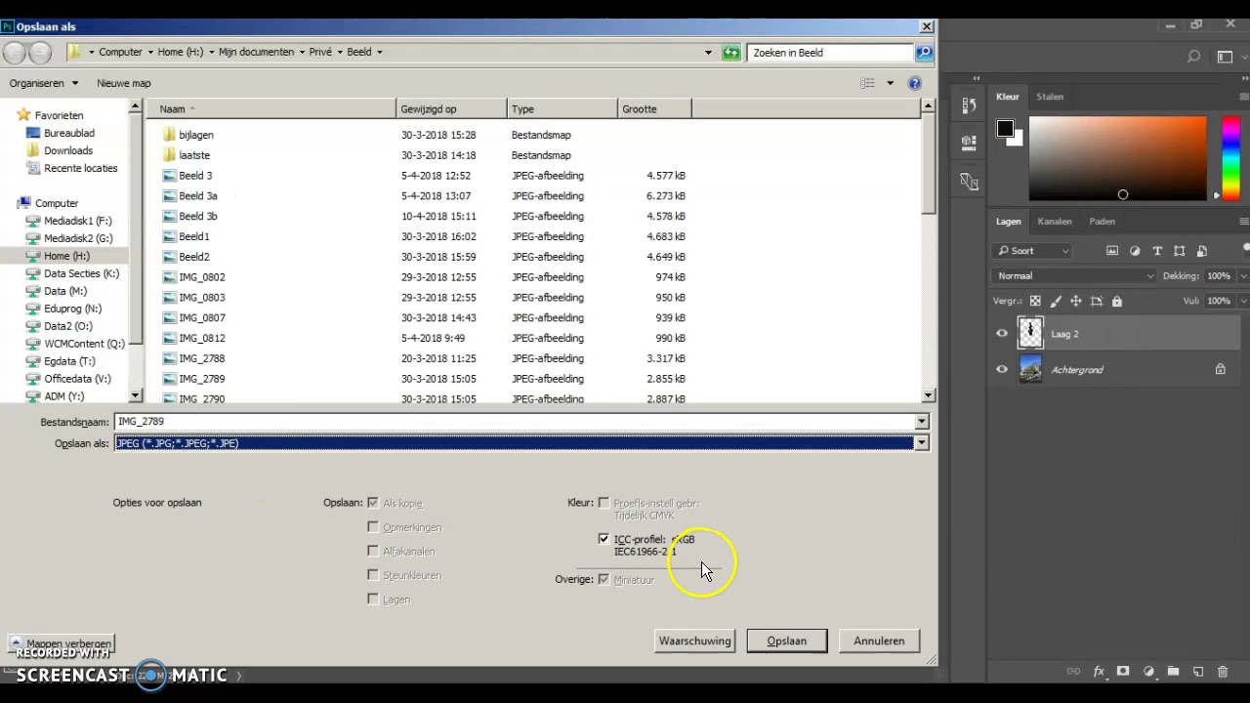Viewport: 1250px width, 703px height.
Task: Click the view options icon in dialog toolbar
Action: click(x=867, y=83)
